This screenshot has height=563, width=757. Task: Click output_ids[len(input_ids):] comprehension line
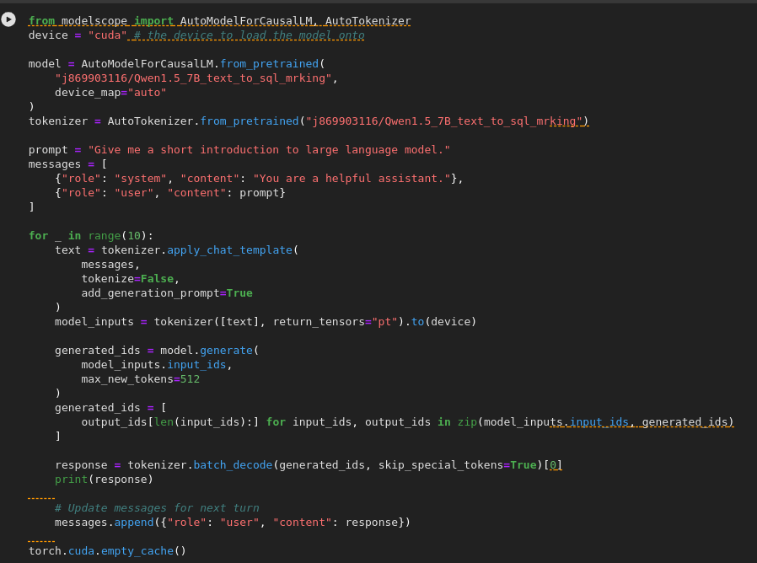(x=407, y=422)
